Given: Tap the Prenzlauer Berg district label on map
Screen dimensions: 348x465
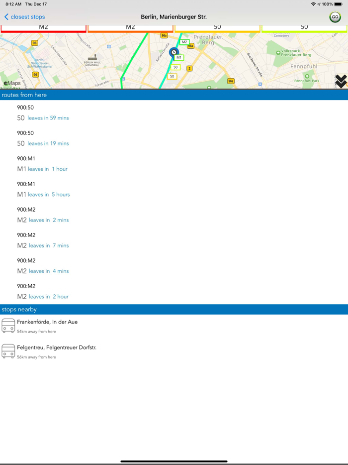Looking at the screenshot, I should (x=208, y=40).
